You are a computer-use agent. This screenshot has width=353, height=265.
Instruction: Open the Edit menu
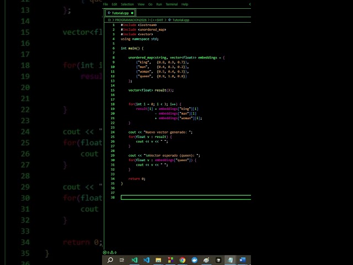coord(114,4)
